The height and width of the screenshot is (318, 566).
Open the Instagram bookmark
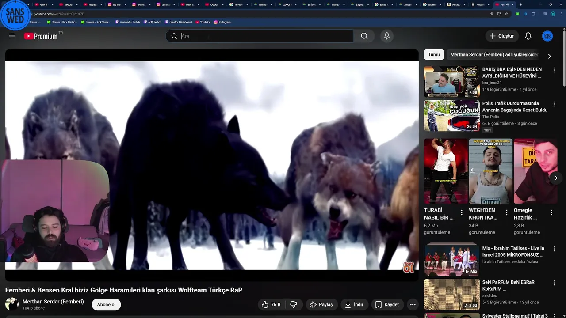222,22
